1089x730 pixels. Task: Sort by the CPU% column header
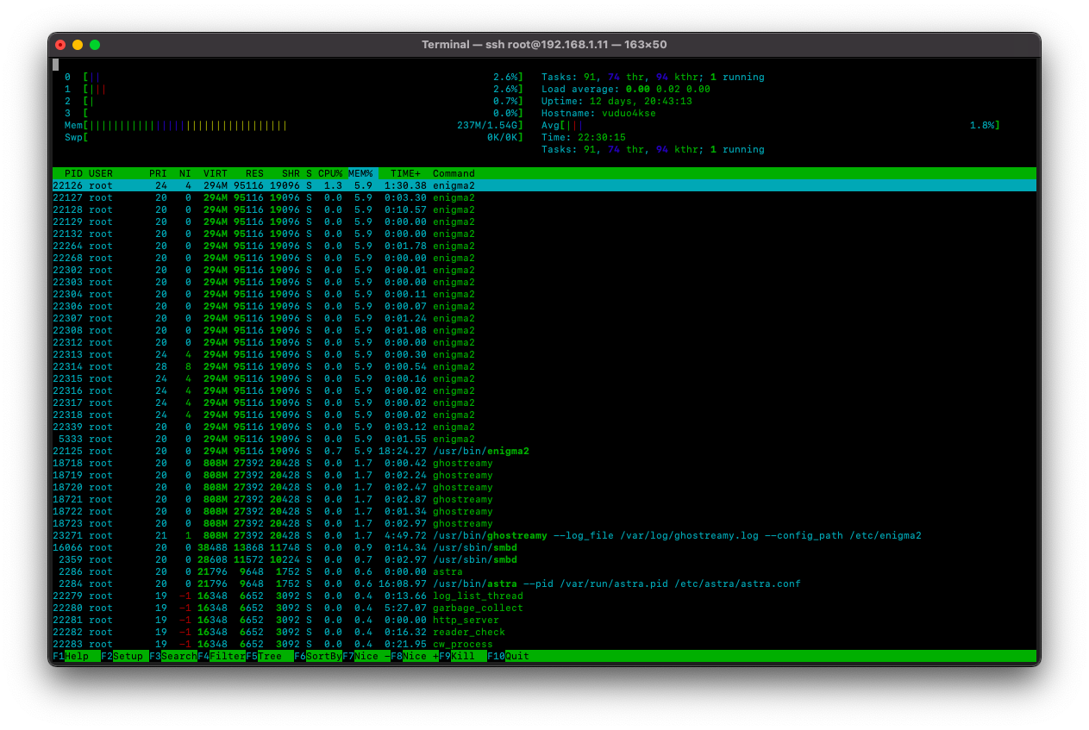click(x=330, y=173)
